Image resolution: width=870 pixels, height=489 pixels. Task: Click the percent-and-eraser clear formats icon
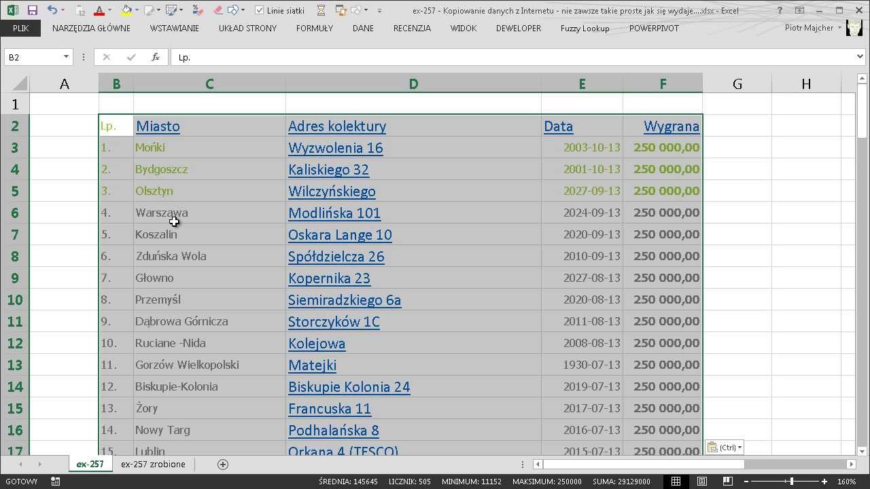(197, 10)
